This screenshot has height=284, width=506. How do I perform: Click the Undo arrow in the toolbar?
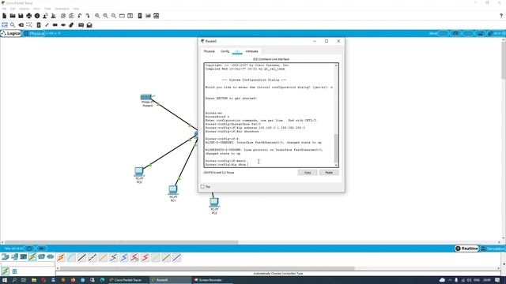point(80,16)
